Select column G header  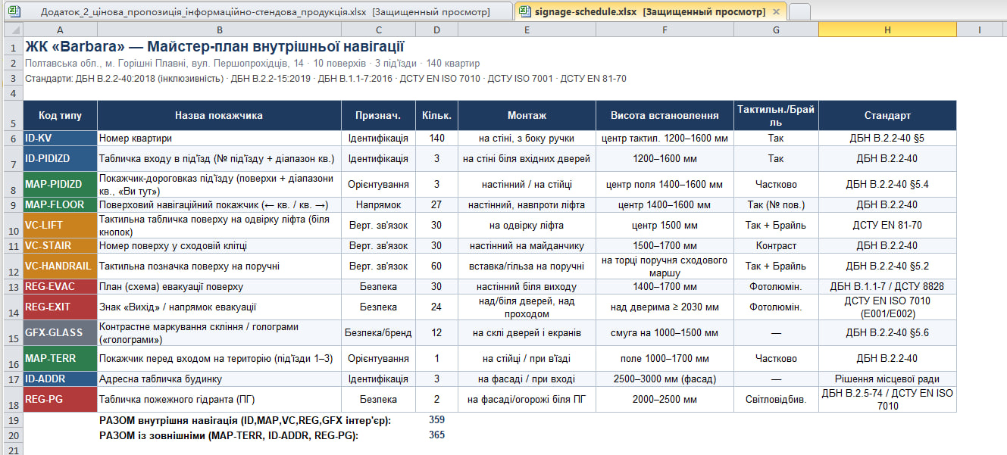pyautogui.click(x=776, y=30)
